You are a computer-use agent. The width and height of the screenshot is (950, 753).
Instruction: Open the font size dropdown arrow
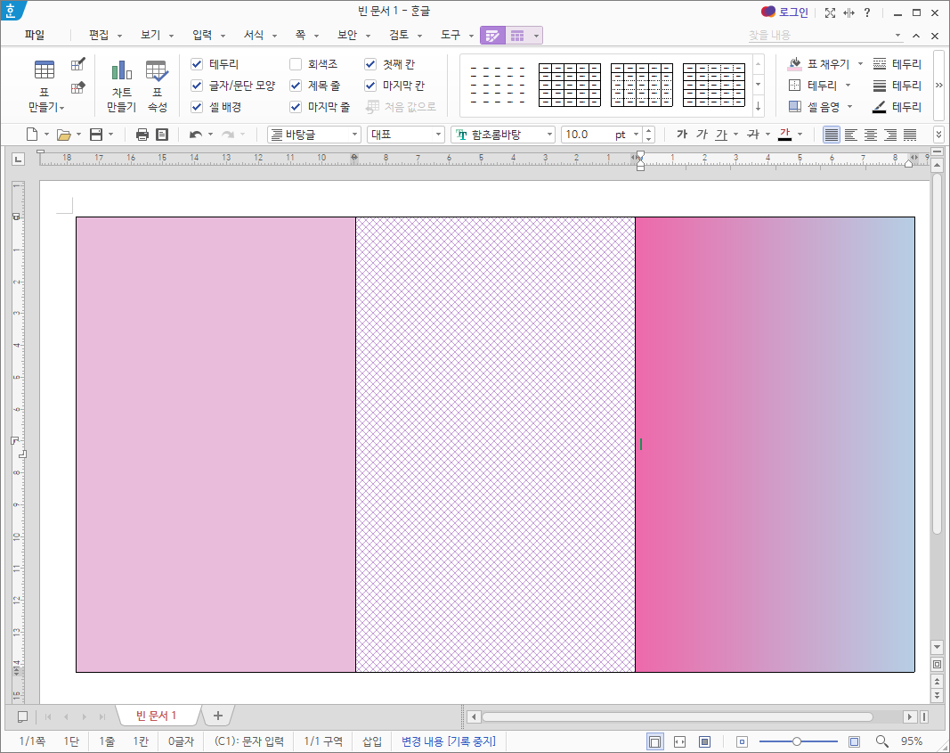click(637, 135)
